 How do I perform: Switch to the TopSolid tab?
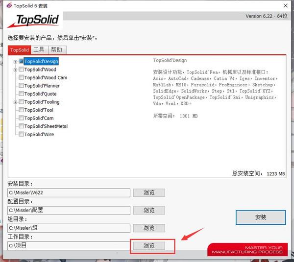click(x=20, y=50)
